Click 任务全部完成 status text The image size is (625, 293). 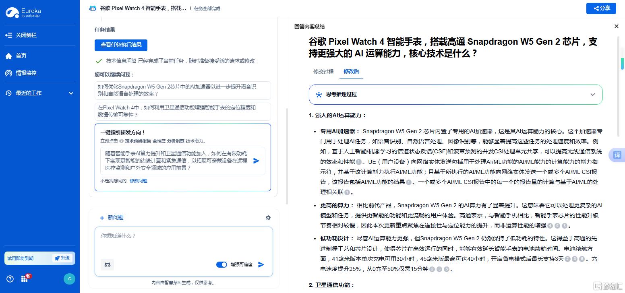207,8
